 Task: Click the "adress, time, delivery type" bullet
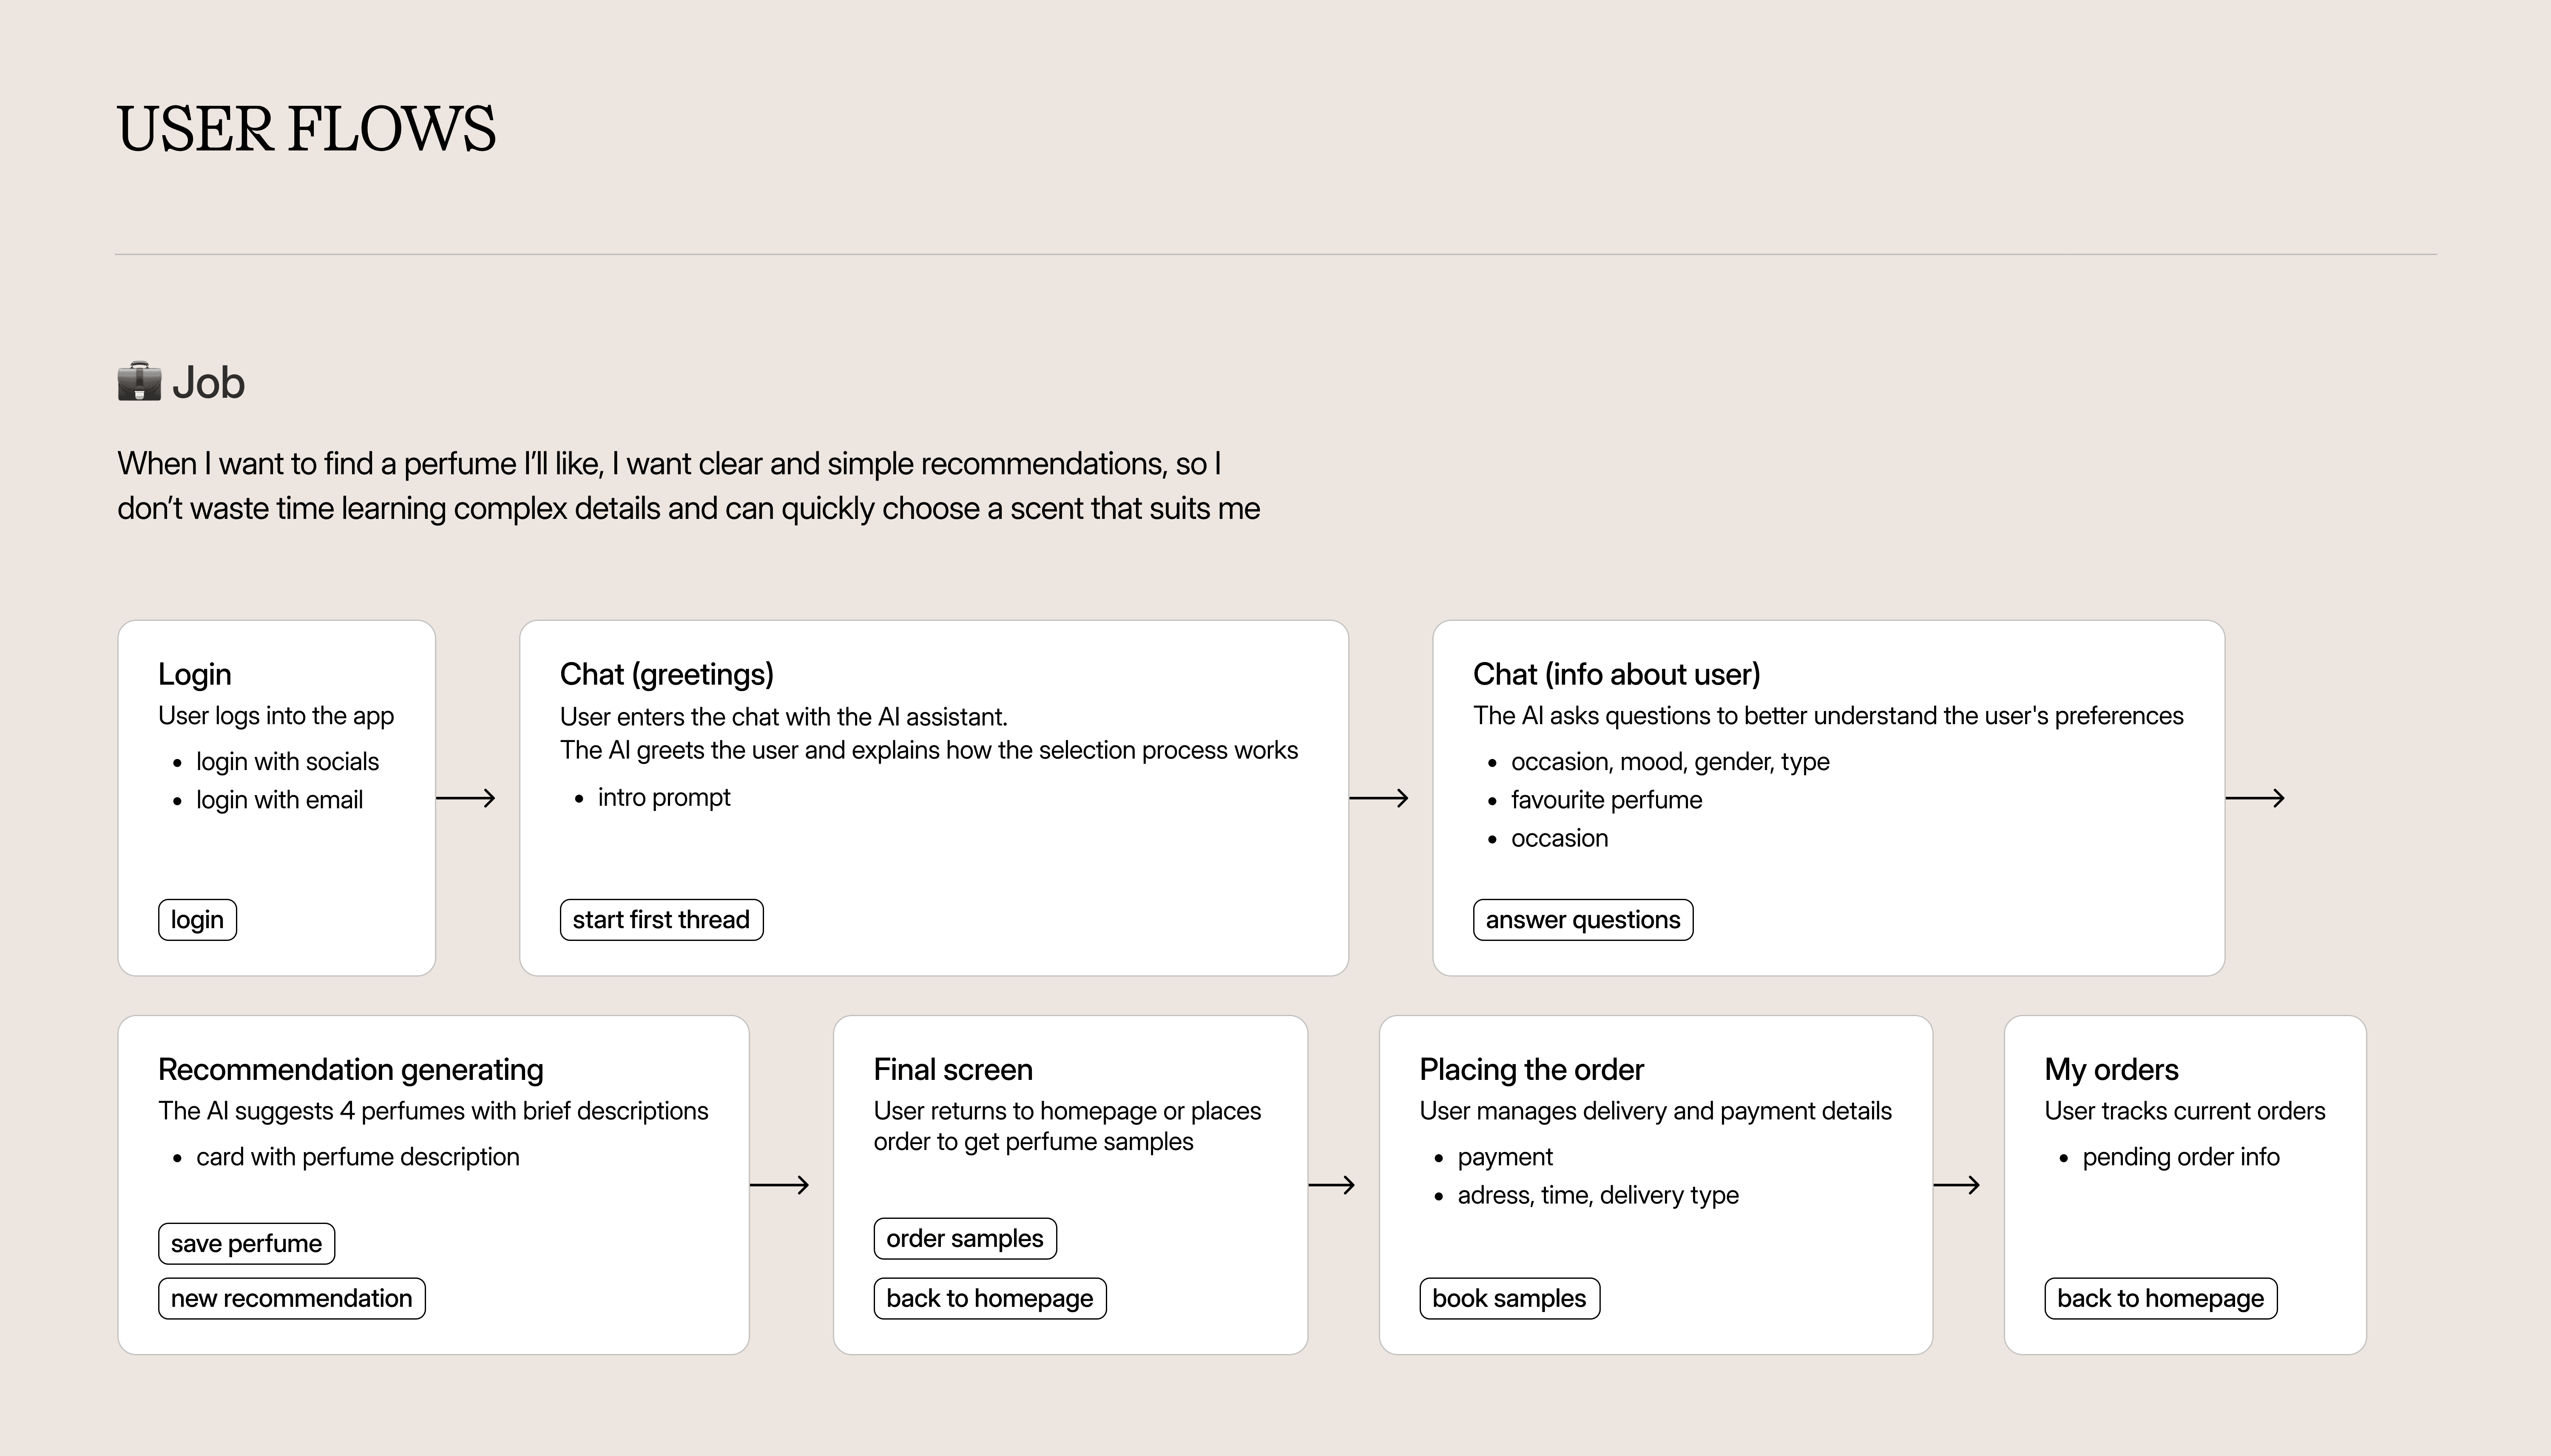(1598, 1195)
